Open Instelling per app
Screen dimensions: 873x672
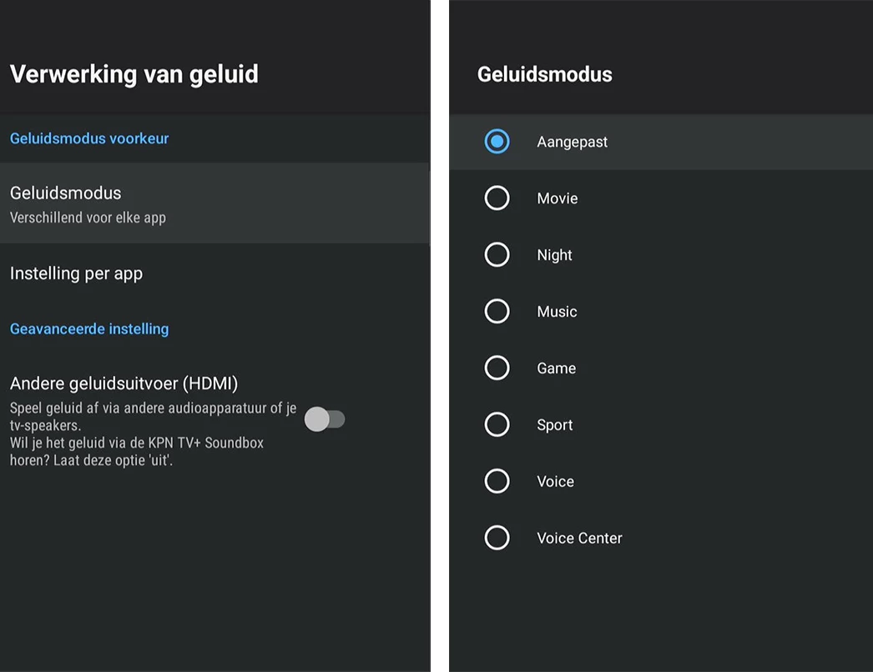click(77, 273)
